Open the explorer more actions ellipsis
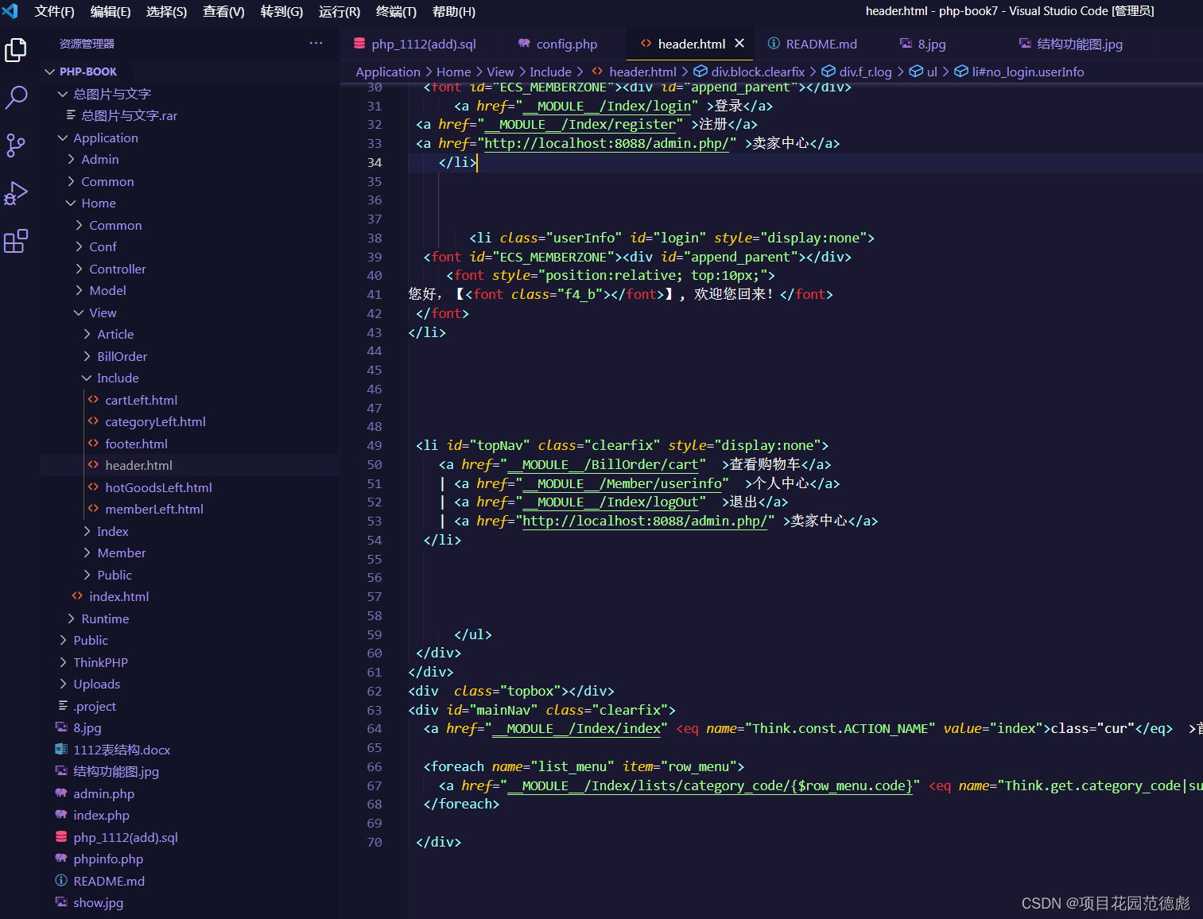Screen dimensions: 1203x919 pyautogui.click(x=316, y=44)
